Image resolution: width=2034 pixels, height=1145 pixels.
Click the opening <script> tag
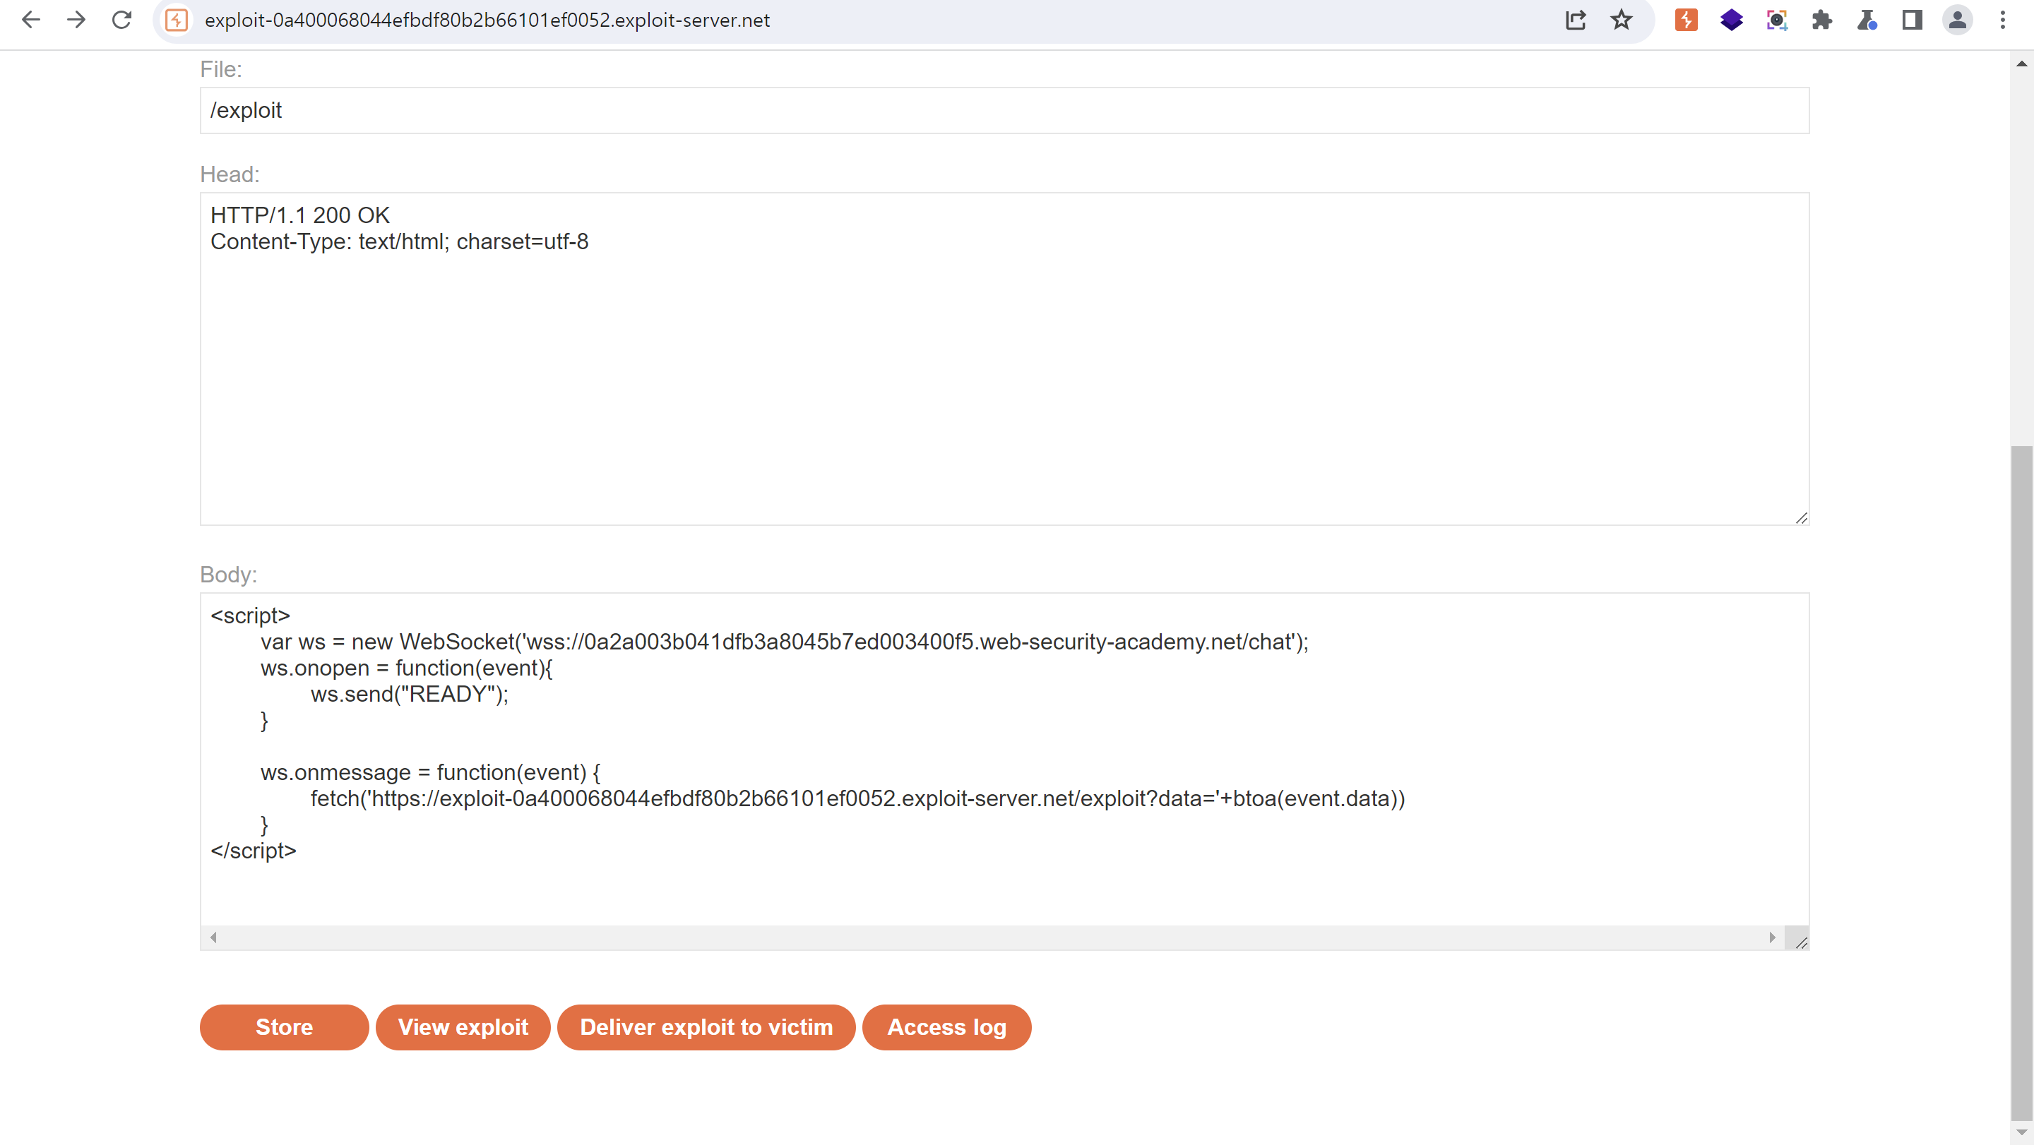click(250, 616)
